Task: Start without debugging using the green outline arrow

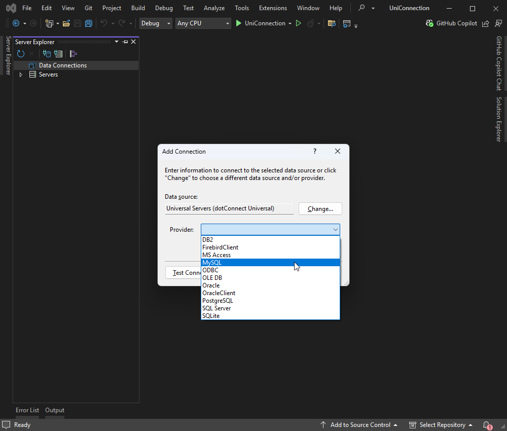Action: pos(299,23)
